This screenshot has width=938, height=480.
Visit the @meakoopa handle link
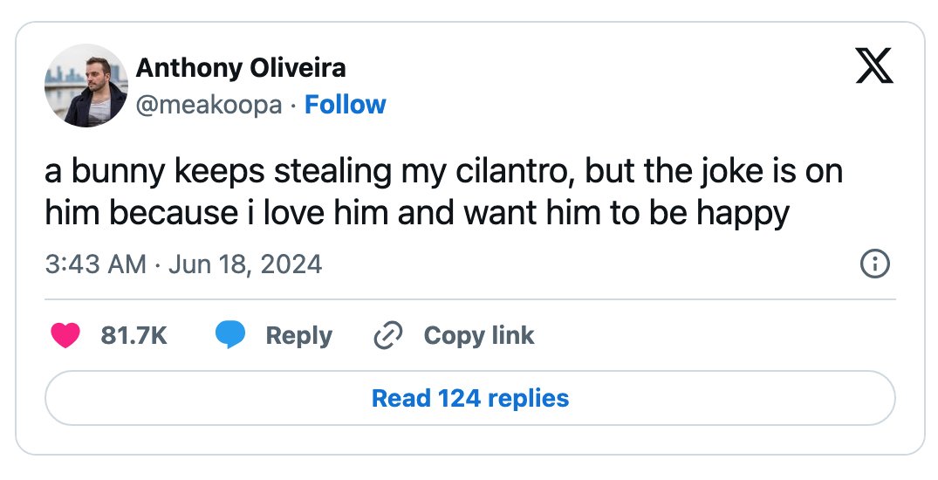pyautogui.click(x=209, y=105)
